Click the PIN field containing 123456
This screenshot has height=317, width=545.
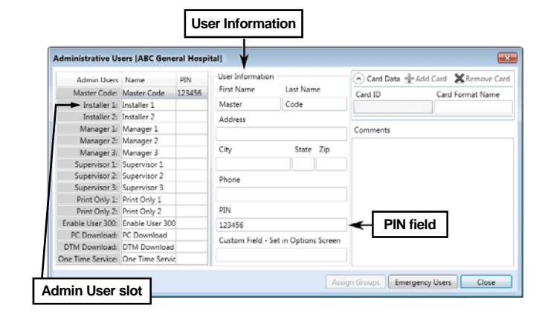coord(281,225)
